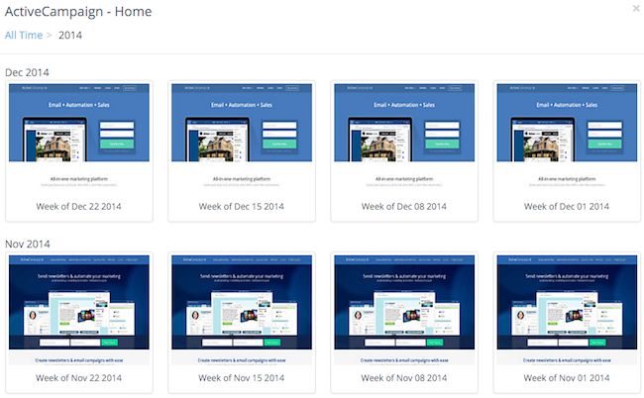
Task: Open the Week of Nov 15 2014 thumbnail
Action: (x=242, y=310)
